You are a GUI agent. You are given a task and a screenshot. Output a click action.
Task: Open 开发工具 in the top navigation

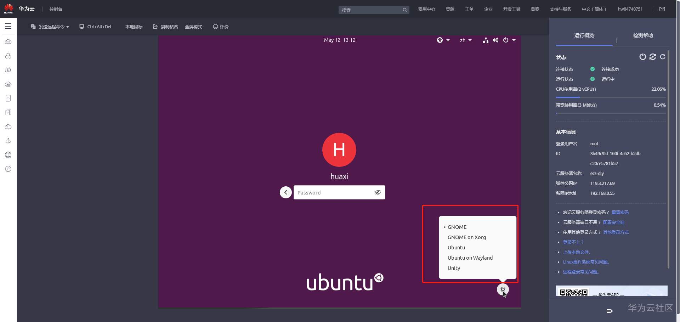(x=512, y=9)
